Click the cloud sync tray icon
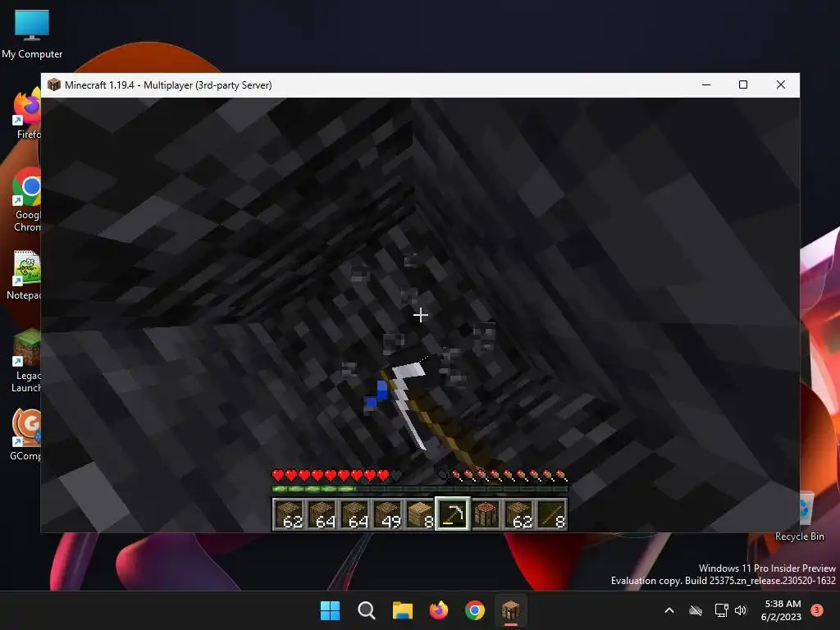The width and height of the screenshot is (840, 630). [696, 610]
